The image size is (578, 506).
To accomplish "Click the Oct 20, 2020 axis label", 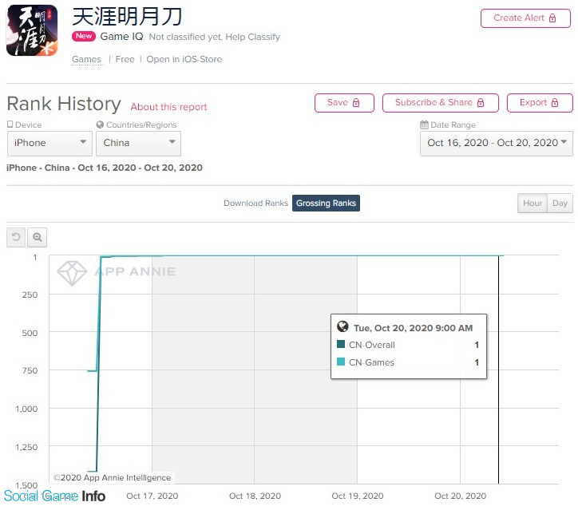I will pyautogui.click(x=461, y=496).
